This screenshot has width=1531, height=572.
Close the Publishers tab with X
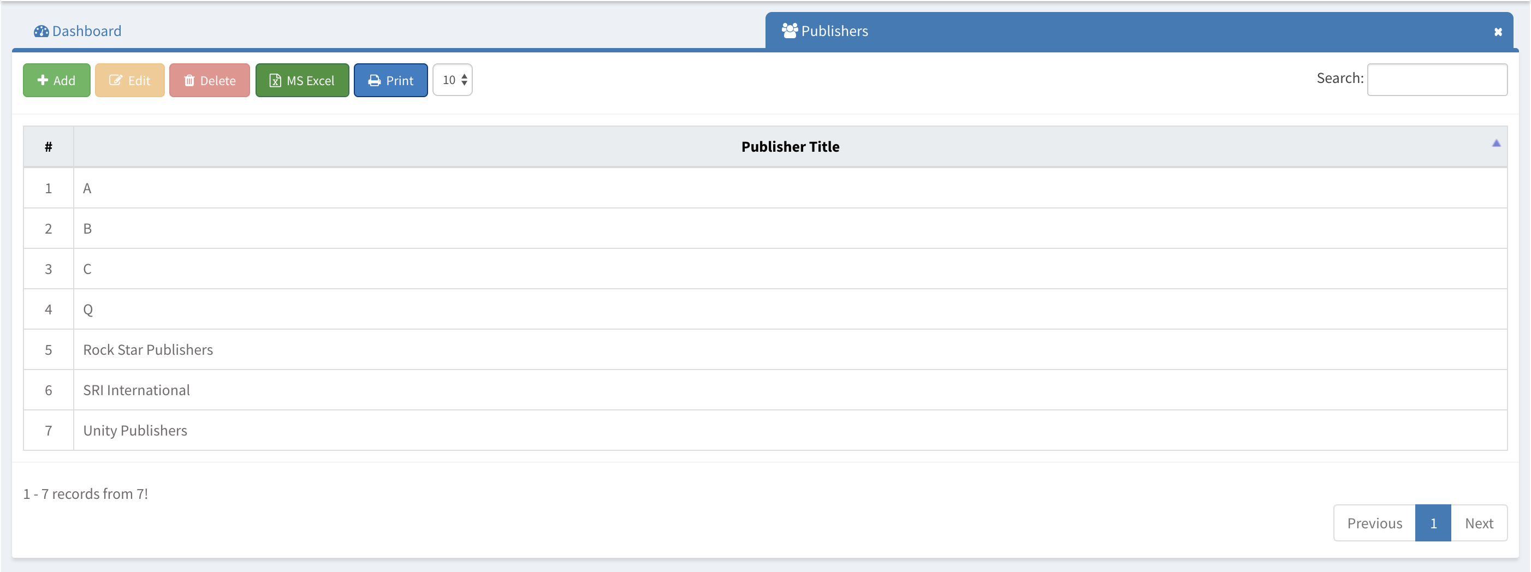[1498, 32]
